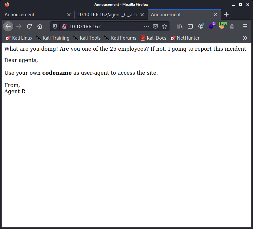Open Kali Docs bookmark

(153, 38)
